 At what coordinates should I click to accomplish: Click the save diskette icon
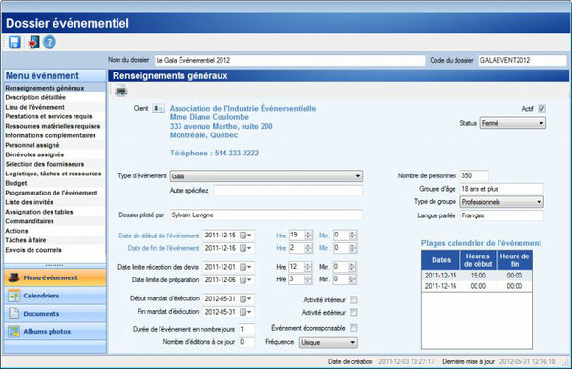tap(14, 42)
